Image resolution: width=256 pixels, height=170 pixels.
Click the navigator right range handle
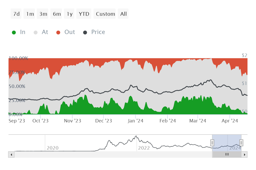(241, 143)
